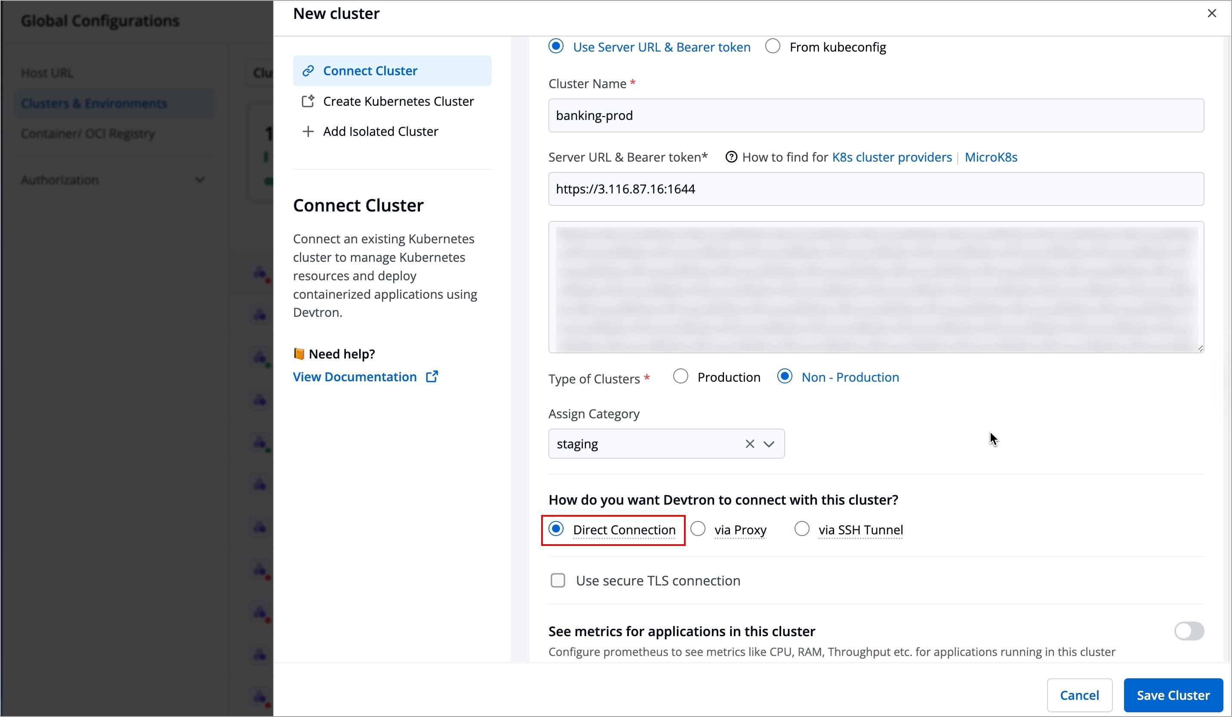
Task: Open Clusters & Environments in sidebar
Action: click(x=94, y=103)
